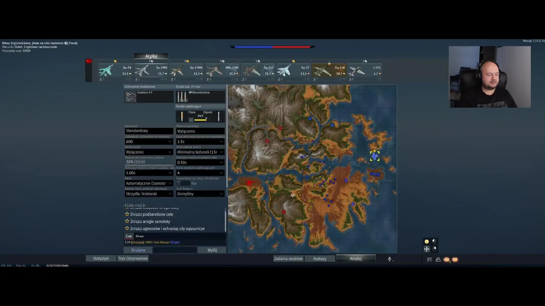Select the Su-24M aircraft slot
The height and width of the screenshot is (306, 545).
point(151,71)
